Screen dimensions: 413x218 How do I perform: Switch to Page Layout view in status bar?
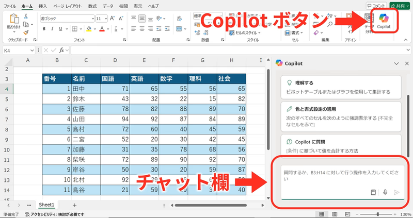click(x=335, y=214)
